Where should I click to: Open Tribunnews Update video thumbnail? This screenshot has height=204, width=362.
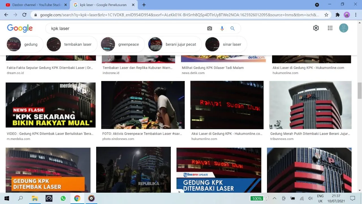[219, 170]
